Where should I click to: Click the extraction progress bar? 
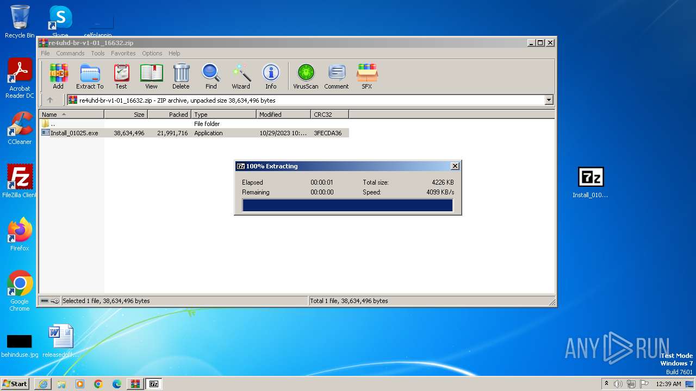click(347, 205)
